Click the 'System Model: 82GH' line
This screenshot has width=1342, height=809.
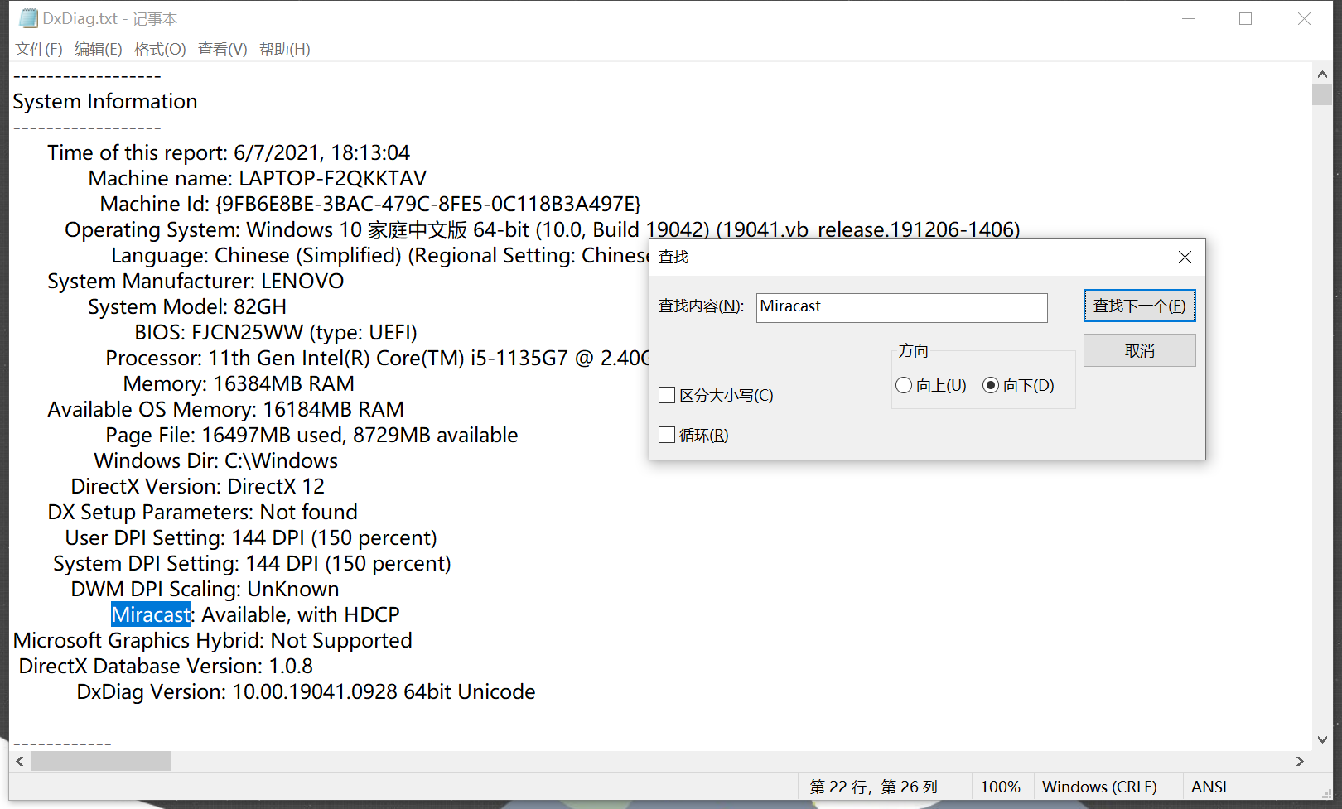point(187,306)
